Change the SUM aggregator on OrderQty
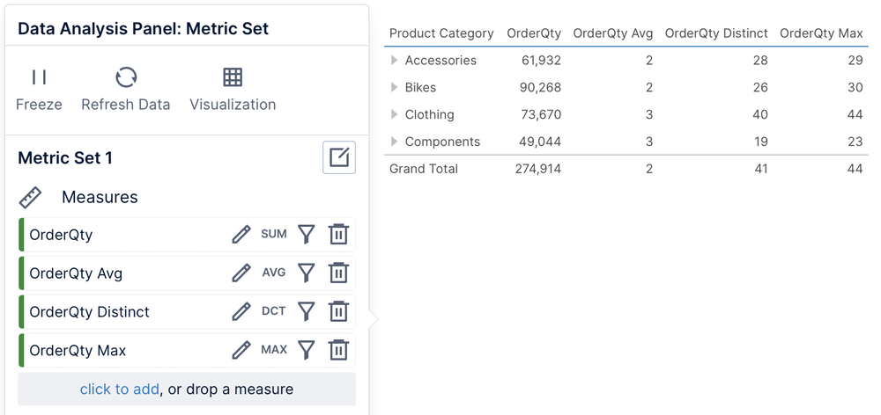881x415 pixels. 274,234
